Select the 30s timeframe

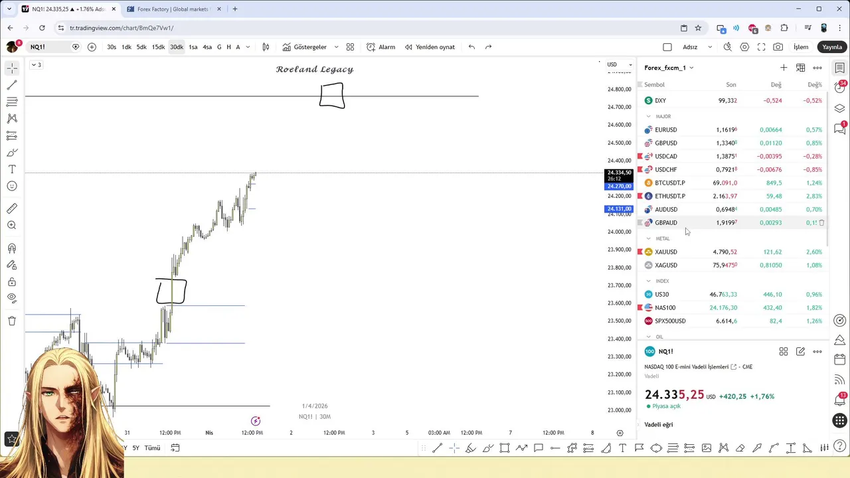click(x=112, y=47)
